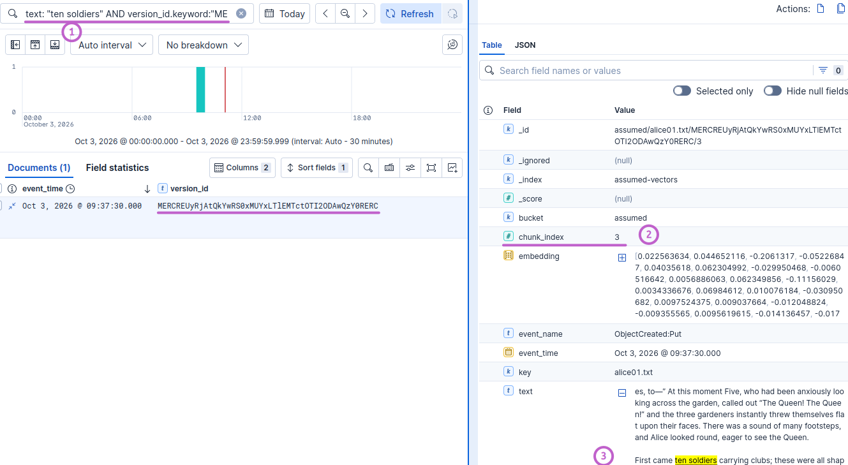Open the in-table search magnifier icon

pos(368,168)
